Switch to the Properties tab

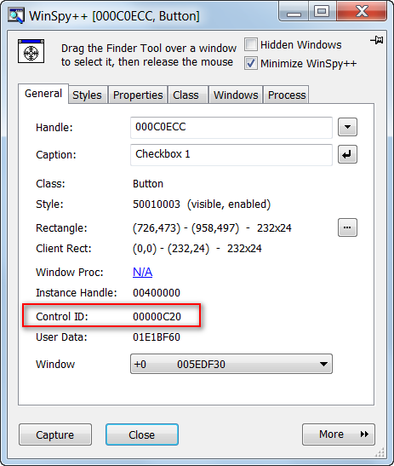(x=138, y=95)
